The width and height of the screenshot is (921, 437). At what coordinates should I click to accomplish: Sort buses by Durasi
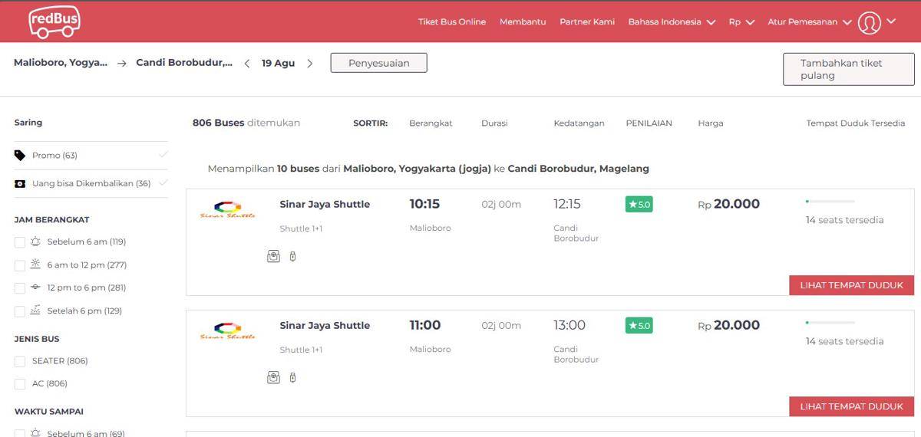point(494,123)
